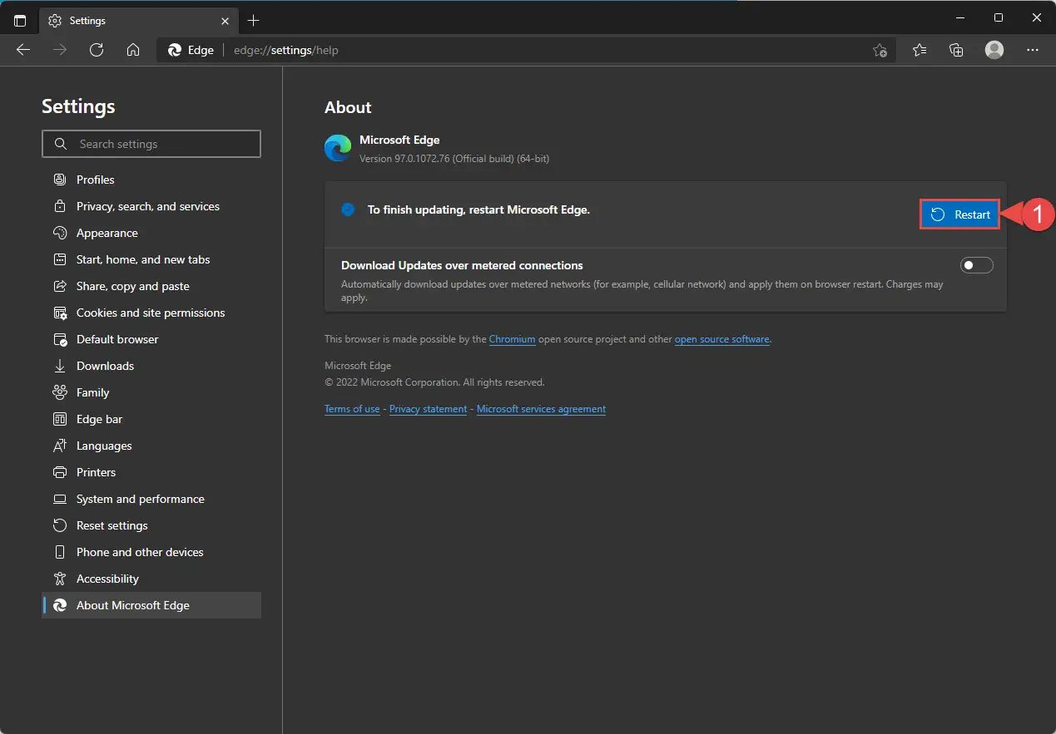Go to System and performance settings

click(151, 499)
